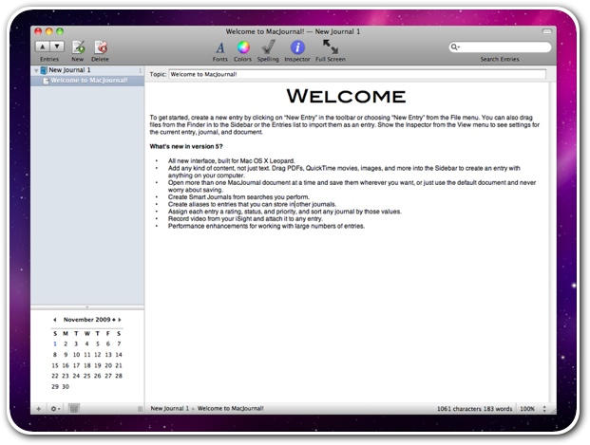Go to previous month in calendar
This screenshot has height=445, width=590.
click(55, 320)
